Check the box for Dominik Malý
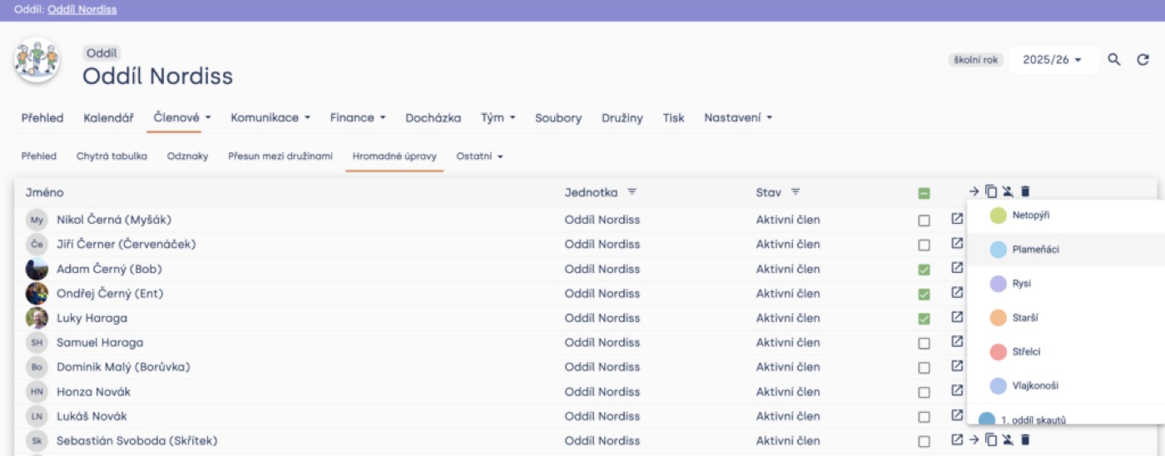Image resolution: width=1165 pixels, height=456 pixels. (924, 368)
